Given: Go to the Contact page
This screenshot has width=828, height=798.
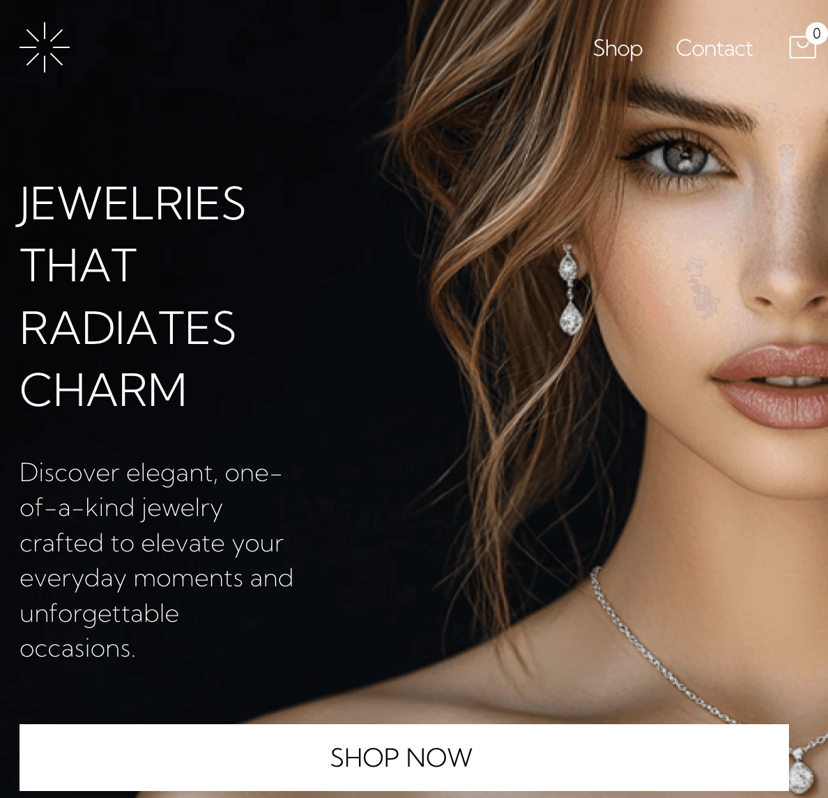Looking at the screenshot, I should pos(714,49).
